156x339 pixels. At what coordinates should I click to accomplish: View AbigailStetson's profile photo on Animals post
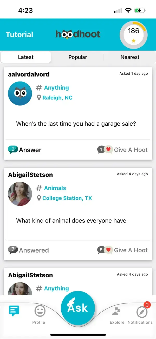tap(20, 194)
